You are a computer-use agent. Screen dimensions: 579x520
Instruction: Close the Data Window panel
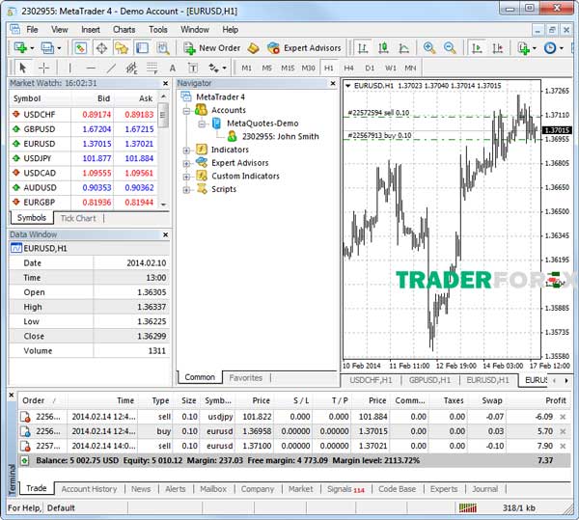click(165, 234)
